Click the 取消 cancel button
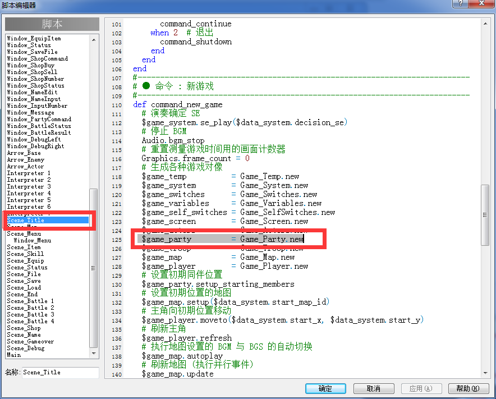This screenshot has height=399, width=496. coord(374,388)
